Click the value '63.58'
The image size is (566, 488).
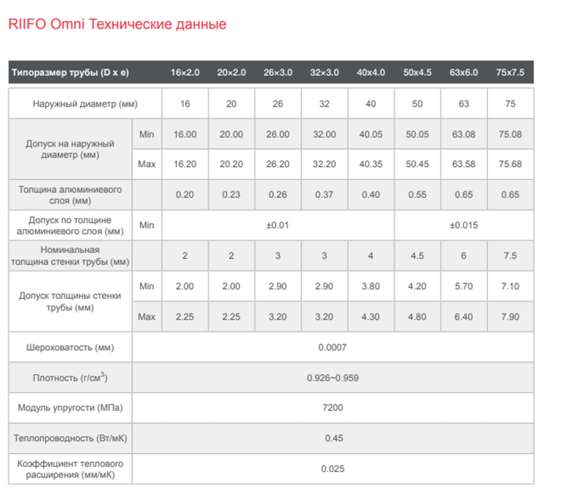(464, 164)
